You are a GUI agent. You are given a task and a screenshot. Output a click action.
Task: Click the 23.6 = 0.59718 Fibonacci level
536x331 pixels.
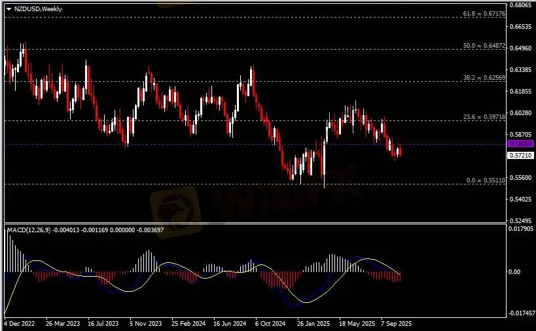[x=483, y=116]
